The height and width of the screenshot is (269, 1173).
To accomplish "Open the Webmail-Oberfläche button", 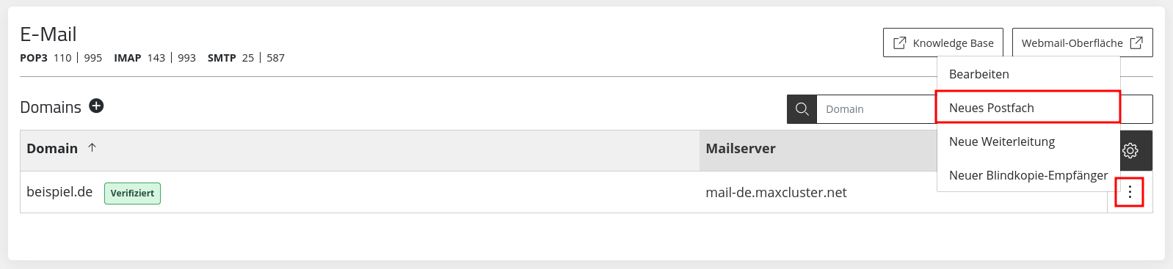I will pos(1082,43).
